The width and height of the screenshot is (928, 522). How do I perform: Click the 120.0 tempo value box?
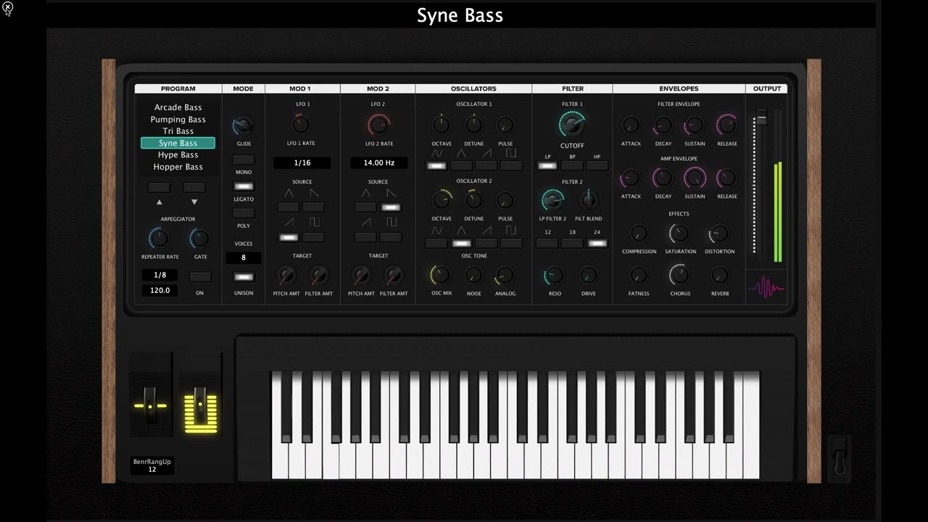(160, 290)
